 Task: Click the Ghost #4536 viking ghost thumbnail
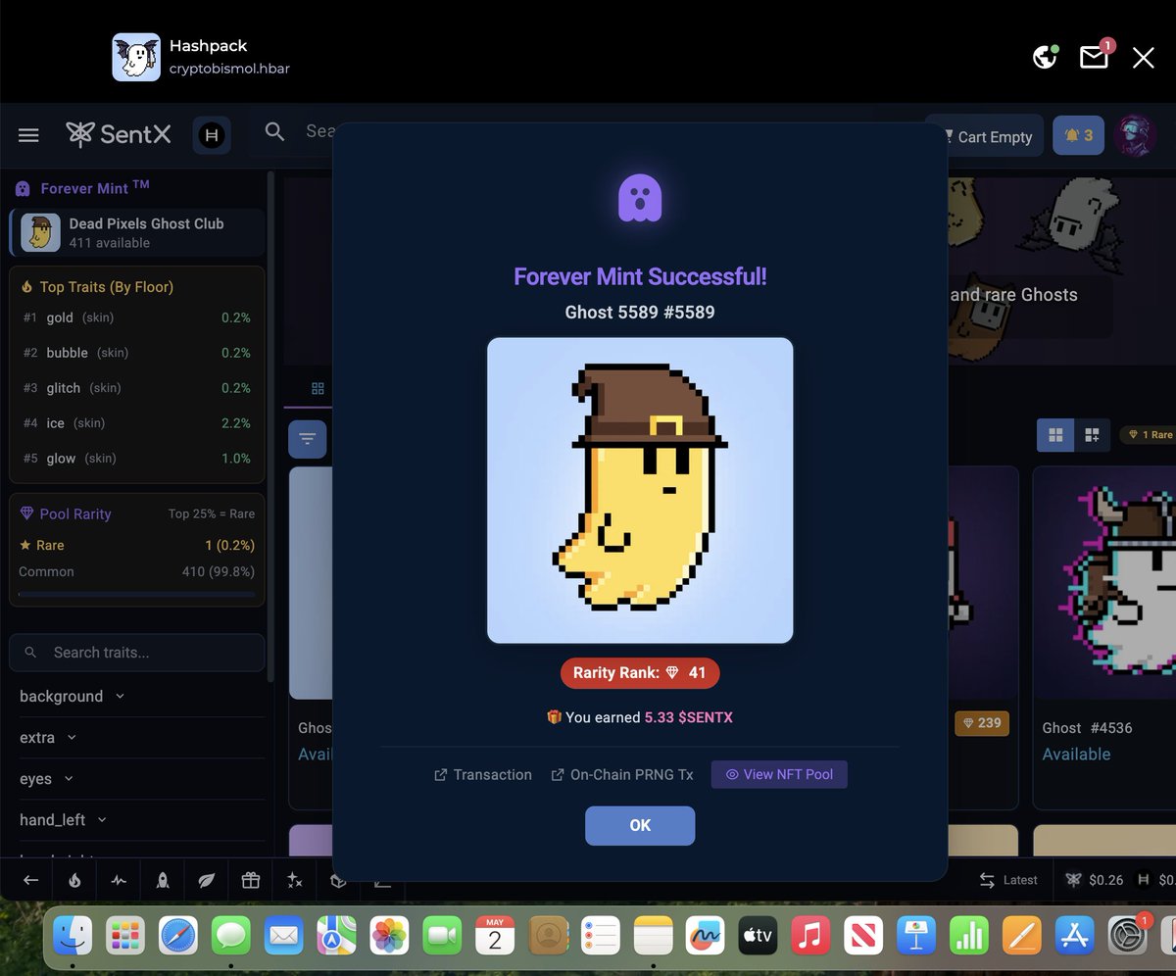[x=1104, y=582]
